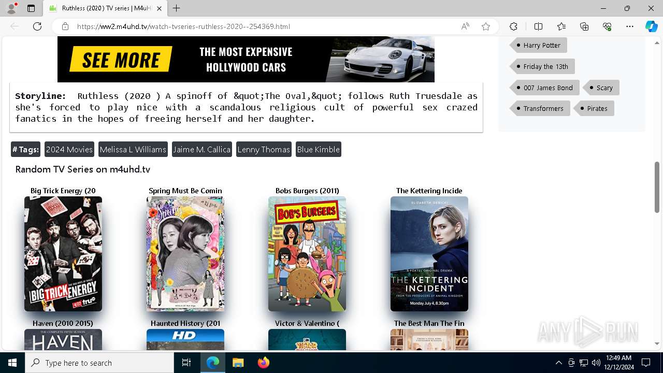Open the Copilot sidebar icon
This screenshot has height=373, width=663.
(651, 26)
